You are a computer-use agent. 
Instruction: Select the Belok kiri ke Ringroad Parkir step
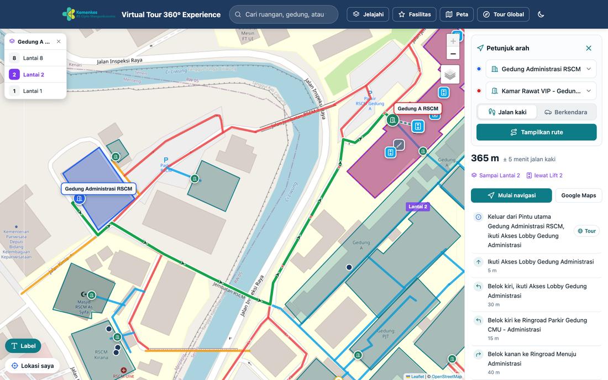click(x=536, y=329)
